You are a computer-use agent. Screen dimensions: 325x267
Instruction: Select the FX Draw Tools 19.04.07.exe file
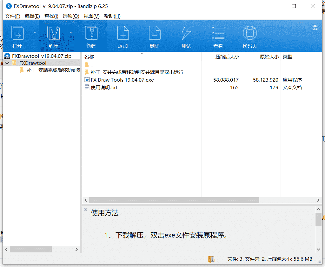coord(122,80)
